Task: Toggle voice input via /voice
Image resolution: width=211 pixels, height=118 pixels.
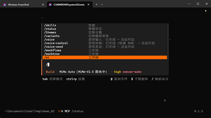Action: pos(105,40)
